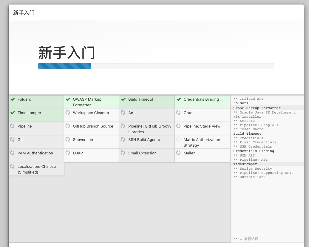Click the checkmark beside OWASP Markup Formatter

point(68,99)
